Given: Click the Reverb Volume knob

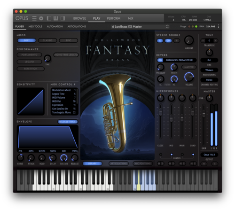Looking at the screenshot, I should pos(189,77).
